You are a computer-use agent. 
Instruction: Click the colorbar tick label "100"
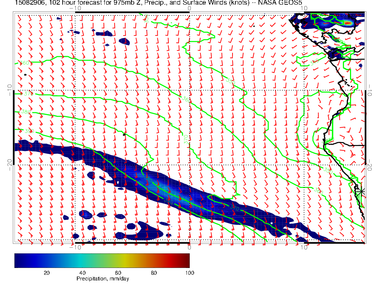[189, 273]
